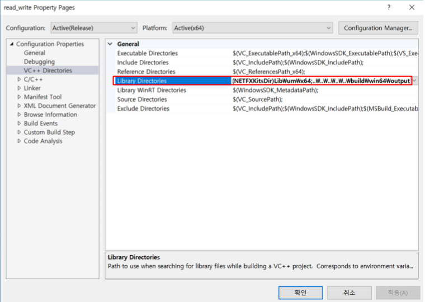
Task: Collapse the Configuration Properties tree node
Action: pyautogui.click(x=11, y=44)
